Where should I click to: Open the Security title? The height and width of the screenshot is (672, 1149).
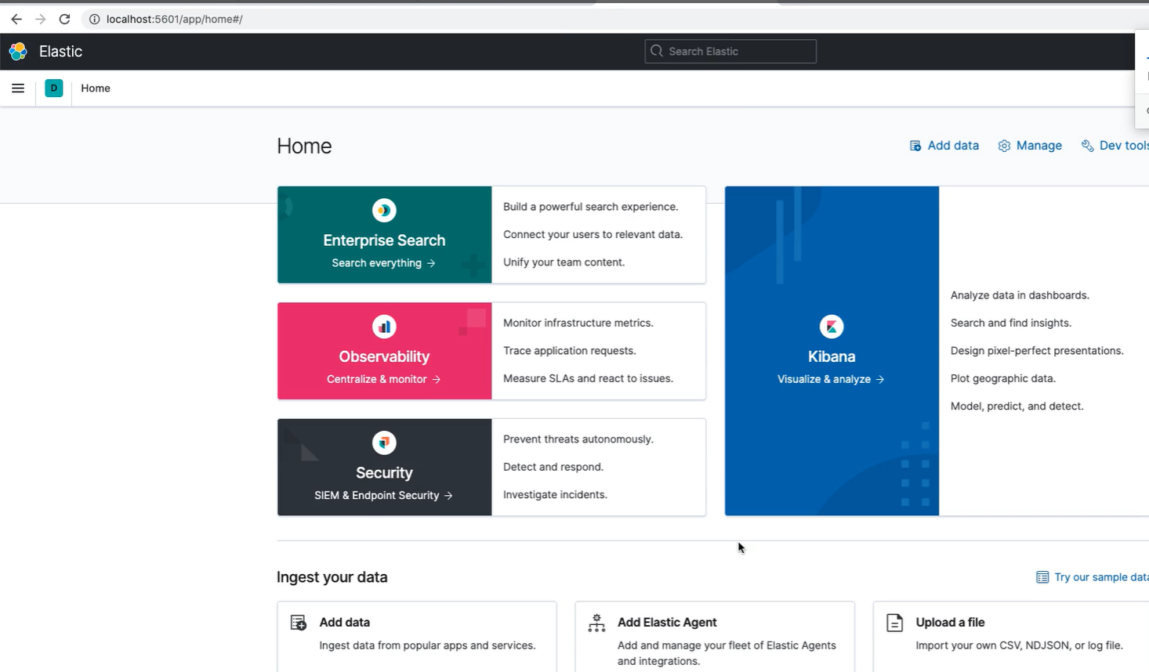point(384,473)
